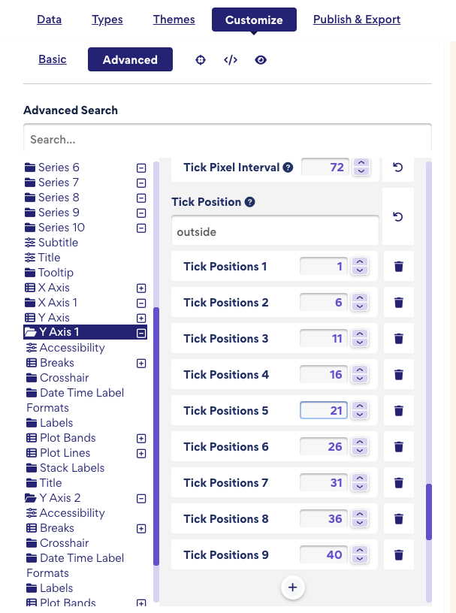Collapse the Y Axis 1 tree node
The width and height of the screenshot is (456, 613).
[x=141, y=333]
